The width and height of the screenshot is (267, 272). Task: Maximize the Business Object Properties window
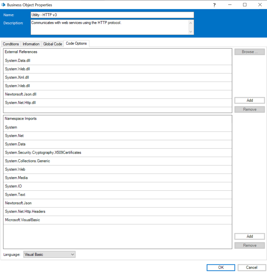coord(245,5)
